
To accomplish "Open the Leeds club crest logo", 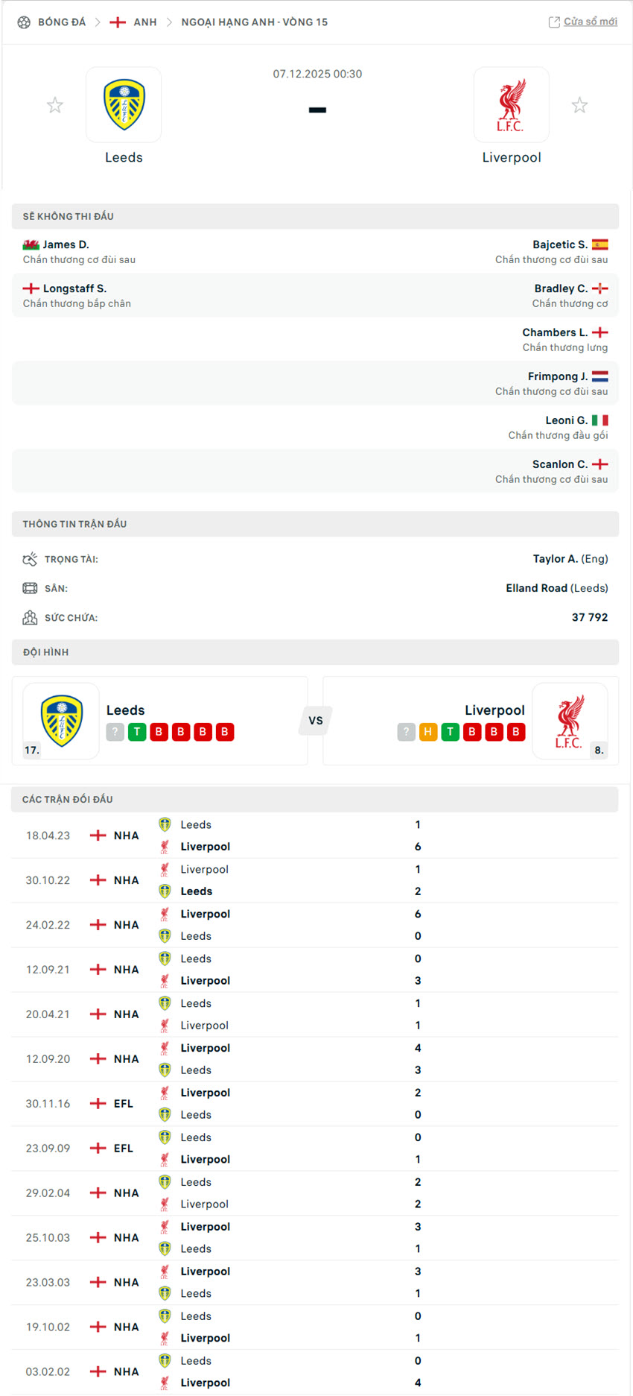I will pyautogui.click(x=124, y=104).
